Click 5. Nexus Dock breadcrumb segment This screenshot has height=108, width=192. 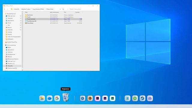click(49, 9)
